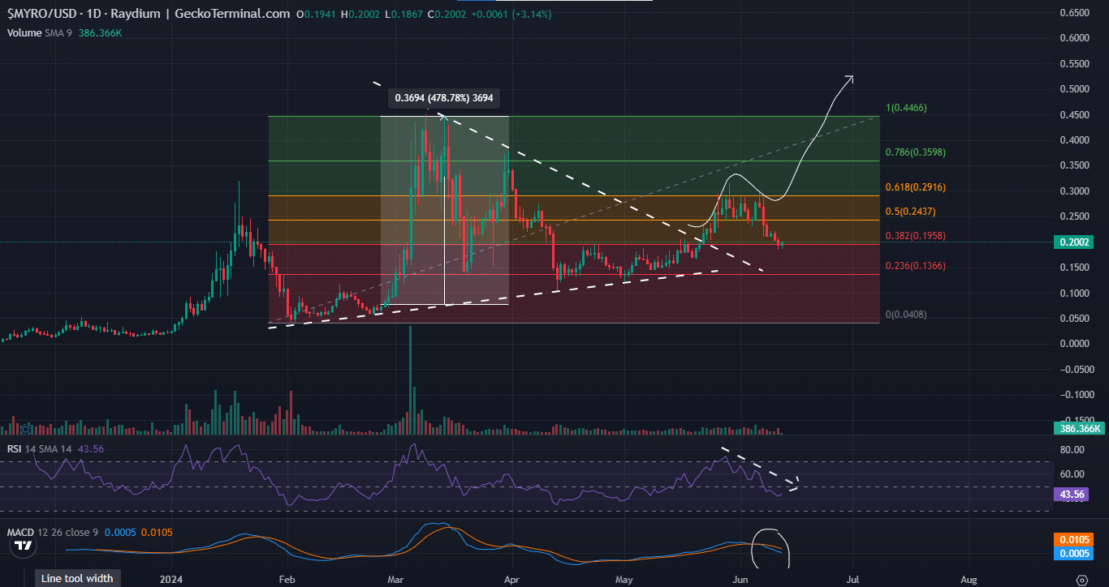Select the Fibonacci 0.5(0.2437) level label
This screenshot has height=587, width=1109.
point(911,211)
